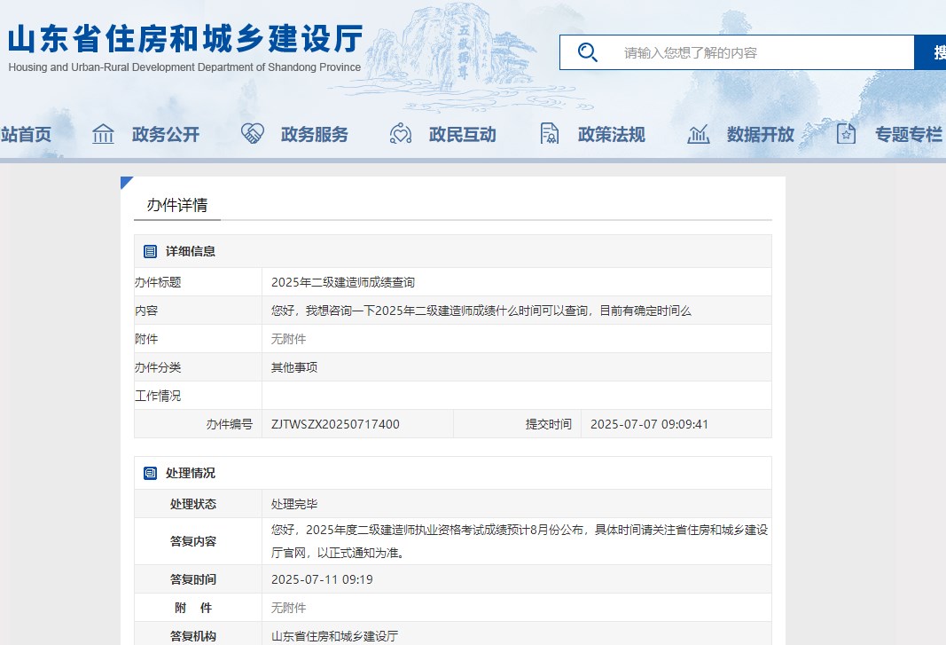The image size is (946, 645).
Task: Click the magnifier icon in search box
Action: click(587, 52)
